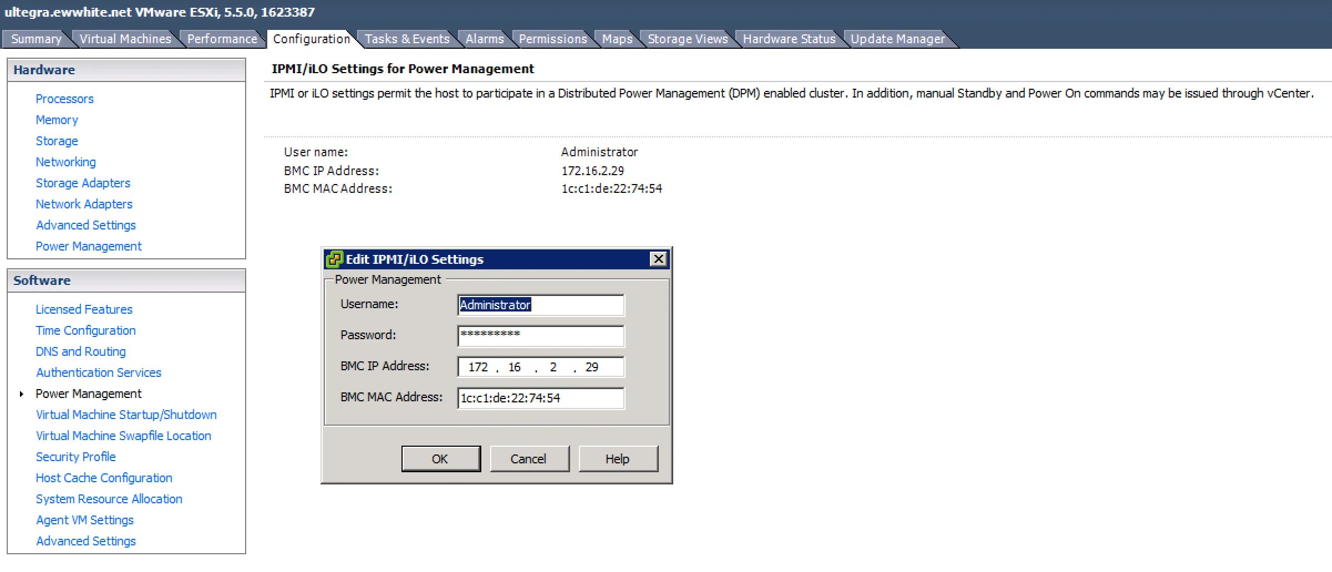Click the Hardware panel header
The height and width of the screenshot is (572, 1332).
(x=126, y=70)
